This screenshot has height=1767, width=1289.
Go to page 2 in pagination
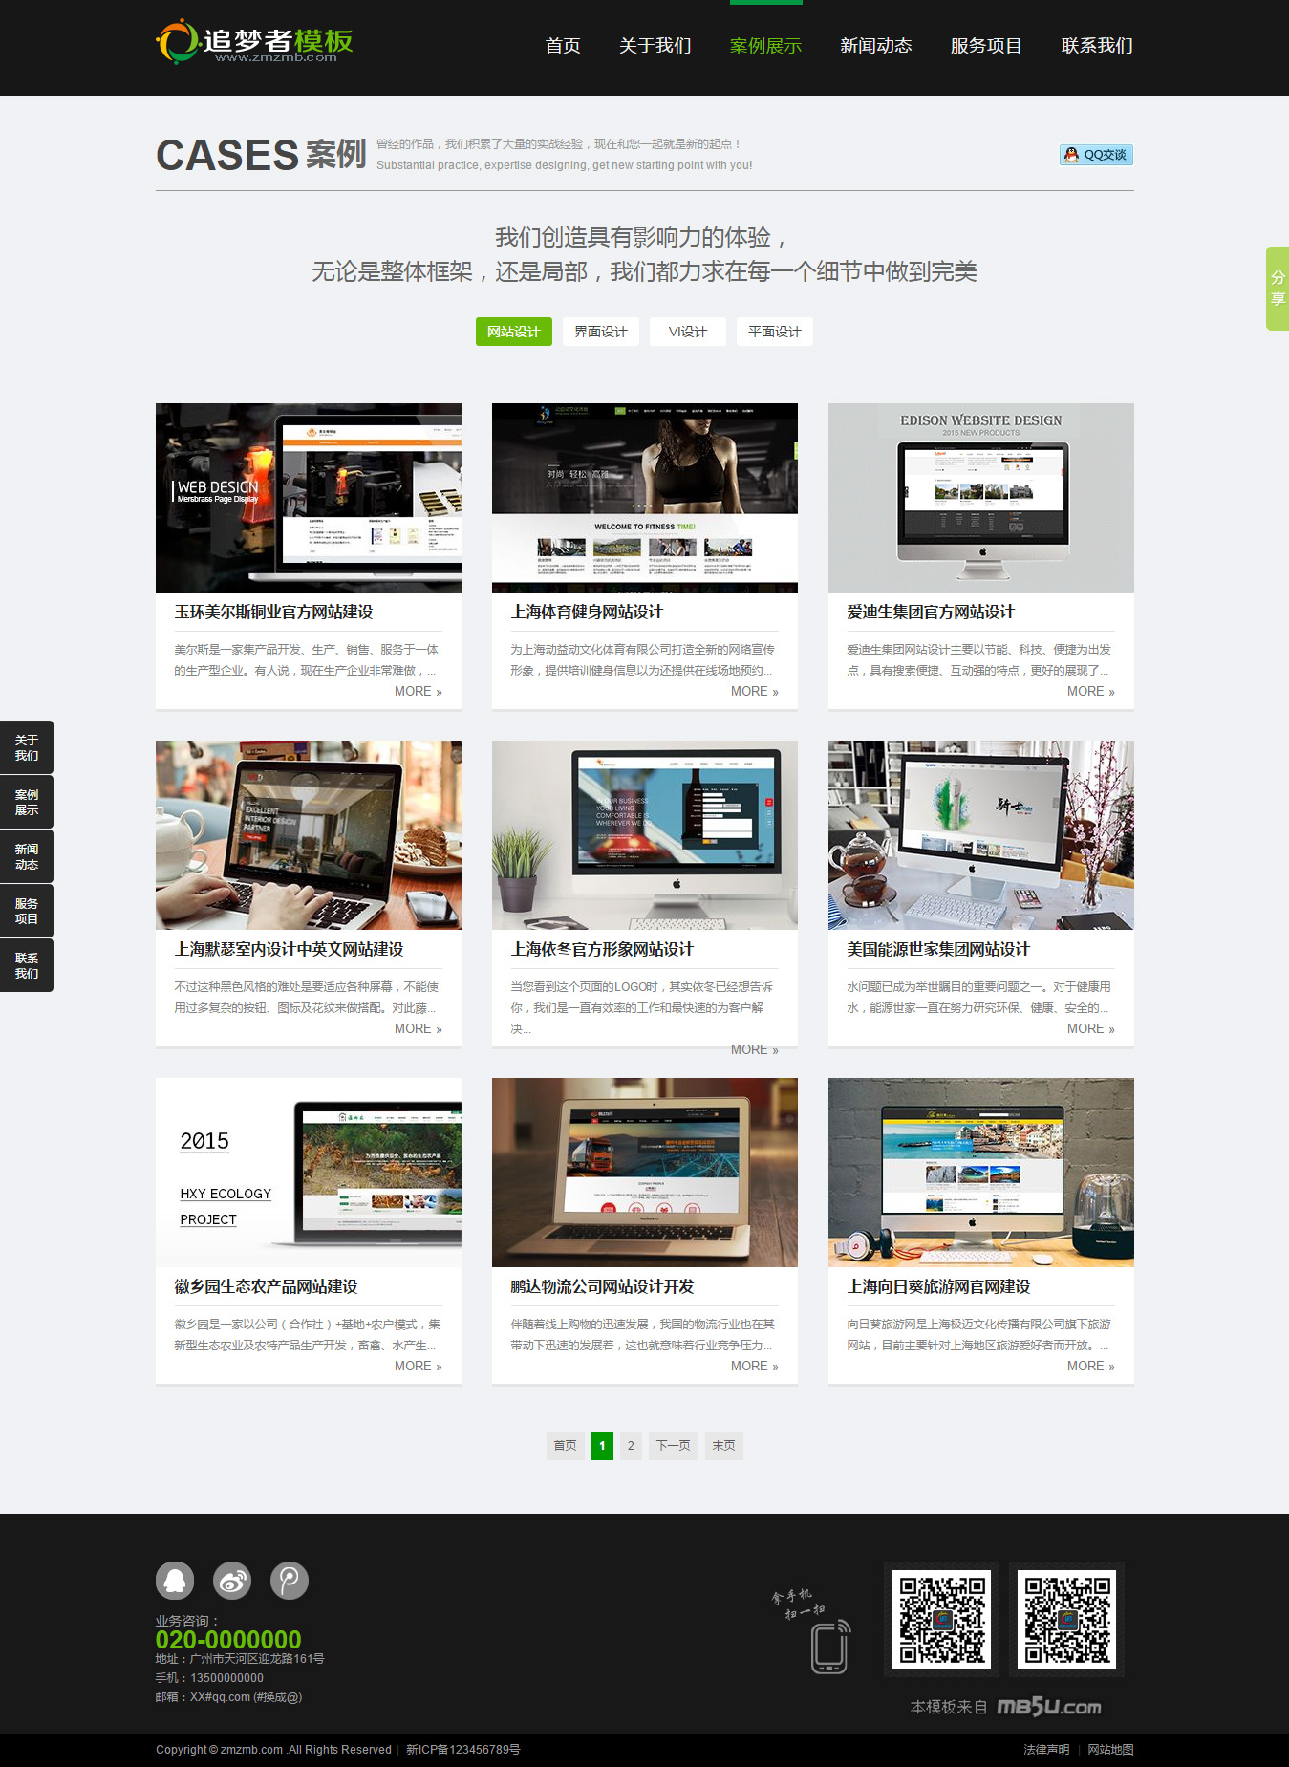coord(631,1445)
